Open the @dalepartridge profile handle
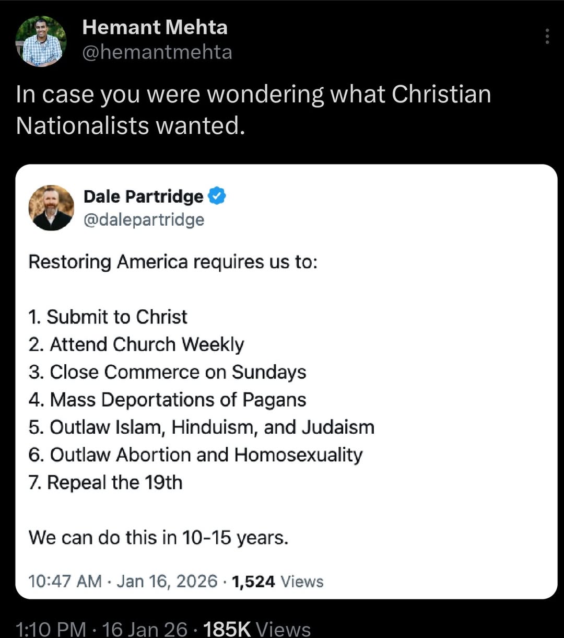Viewport: 564px width, 638px height. (145, 219)
